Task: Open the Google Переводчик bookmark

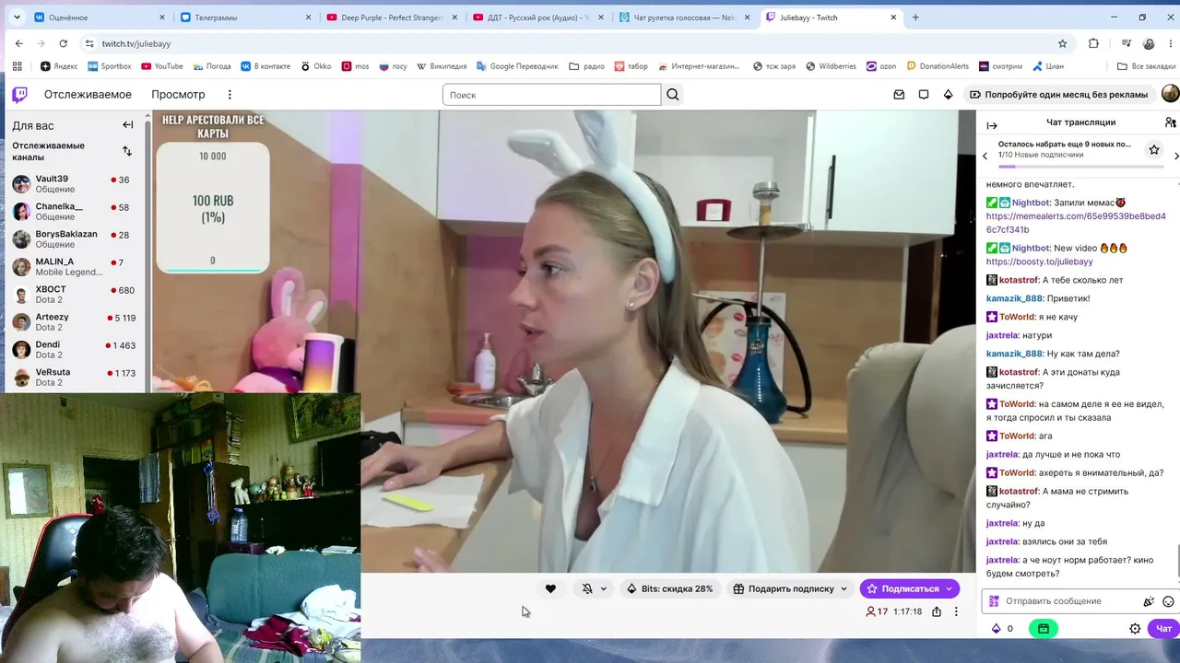Action: pyautogui.click(x=517, y=66)
